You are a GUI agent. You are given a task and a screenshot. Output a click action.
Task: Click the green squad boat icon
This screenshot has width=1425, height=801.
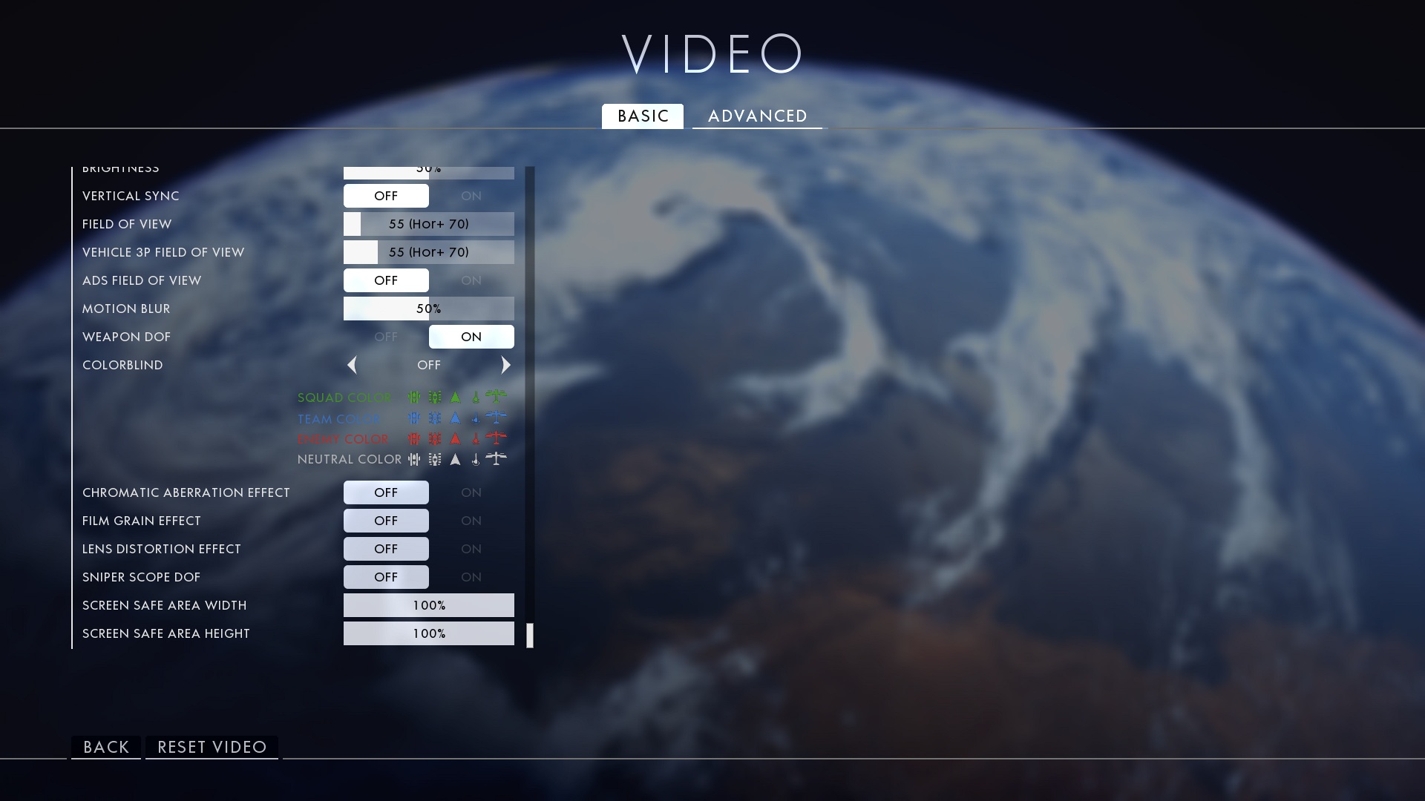476,398
